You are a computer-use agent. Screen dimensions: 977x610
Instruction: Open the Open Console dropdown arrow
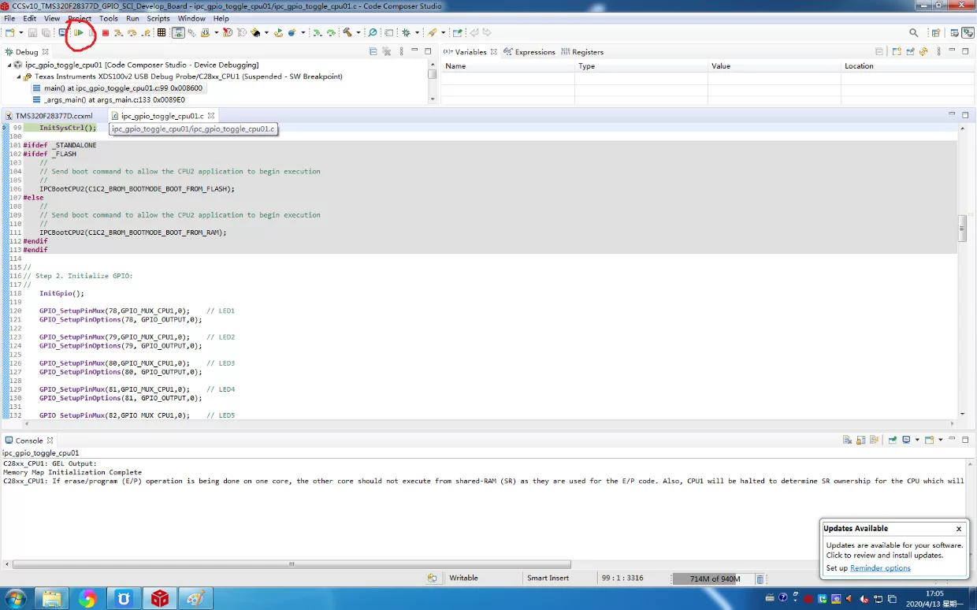941,440
